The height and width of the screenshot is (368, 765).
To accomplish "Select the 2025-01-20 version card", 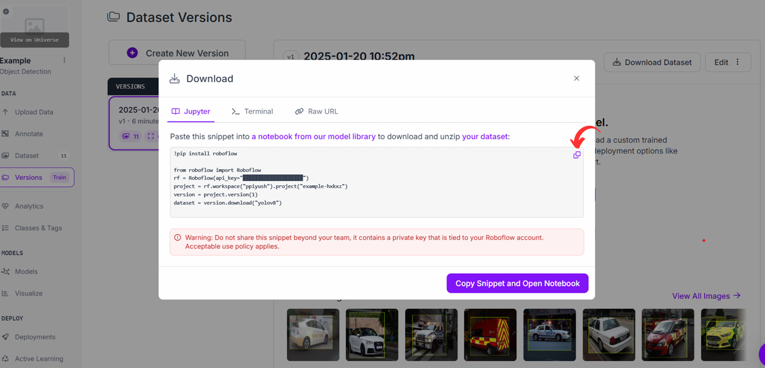I will [134, 123].
